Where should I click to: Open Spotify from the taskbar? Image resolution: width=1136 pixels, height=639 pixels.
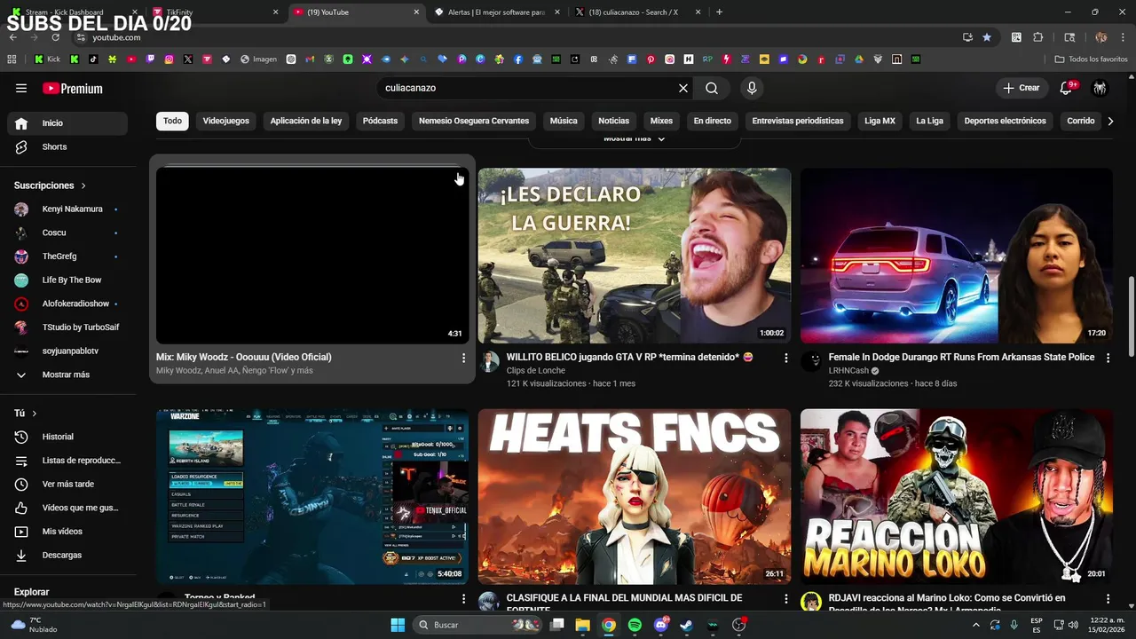click(635, 625)
